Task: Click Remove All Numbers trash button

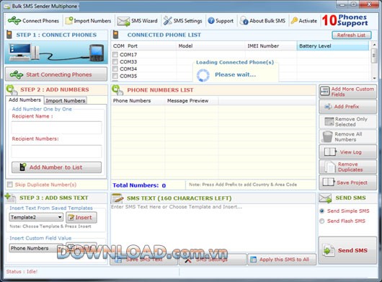Action: tap(348, 136)
